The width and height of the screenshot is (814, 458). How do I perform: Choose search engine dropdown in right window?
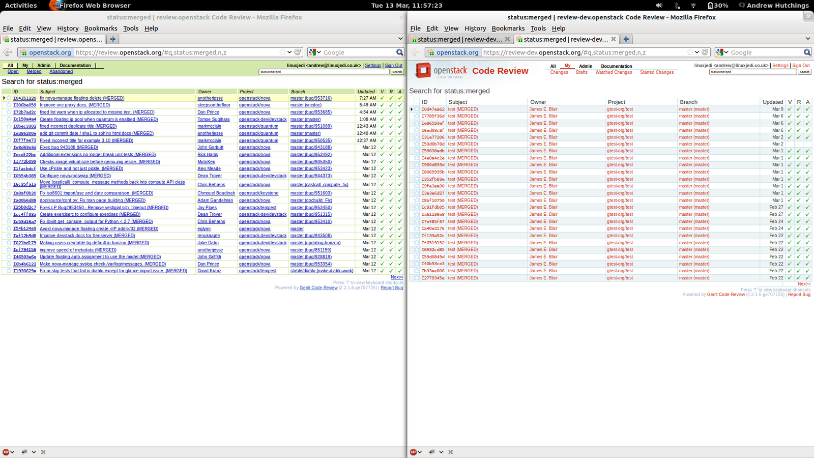(x=722, y=52)
